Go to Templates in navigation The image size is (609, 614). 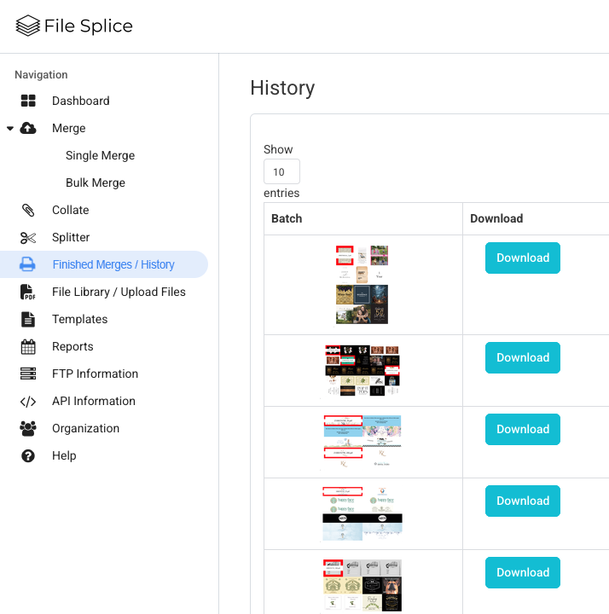tap(79, 319)
